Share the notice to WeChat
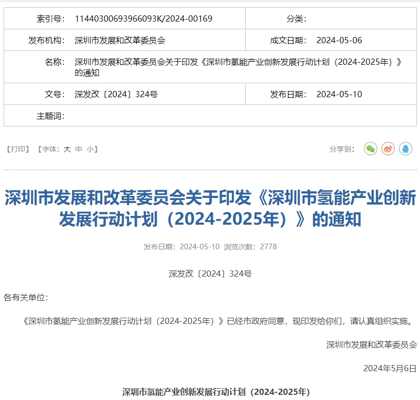420x400 pixels. [x=371, y=149]
